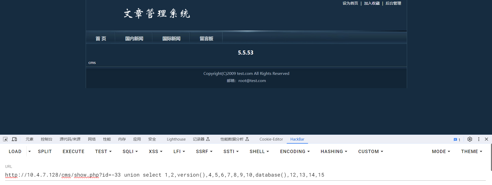Open the 元素 (Elements) tab
This screenshot has height=185, width=492.
30,139
